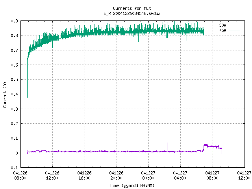Image resolution: width=252 pixels, height=189 pixels.
Task: Select the filename E_RT20041226084546.sfduZ subtitle
Action: (132, 13)
